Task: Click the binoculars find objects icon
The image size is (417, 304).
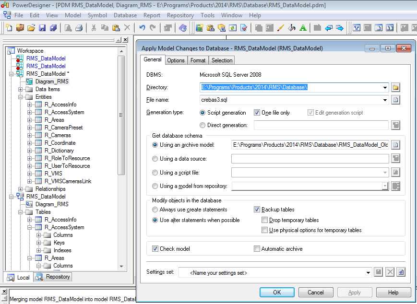Action: [222, 28]
